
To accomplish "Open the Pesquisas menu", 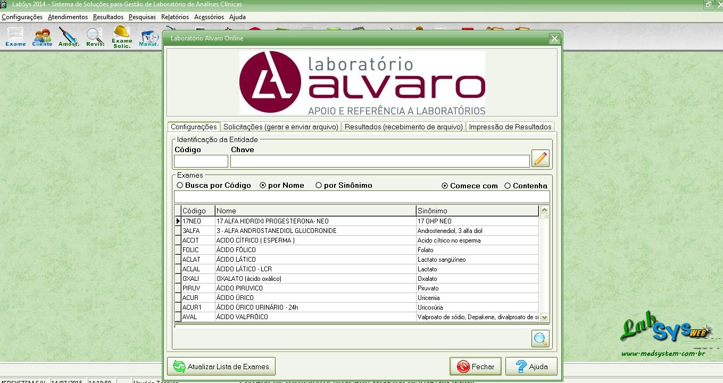I will [x=142, y=17].
